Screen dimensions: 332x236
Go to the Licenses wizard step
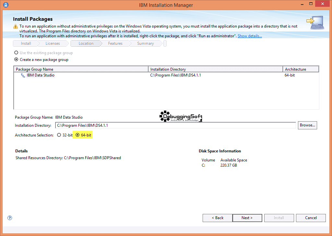[x=53, y=43]
